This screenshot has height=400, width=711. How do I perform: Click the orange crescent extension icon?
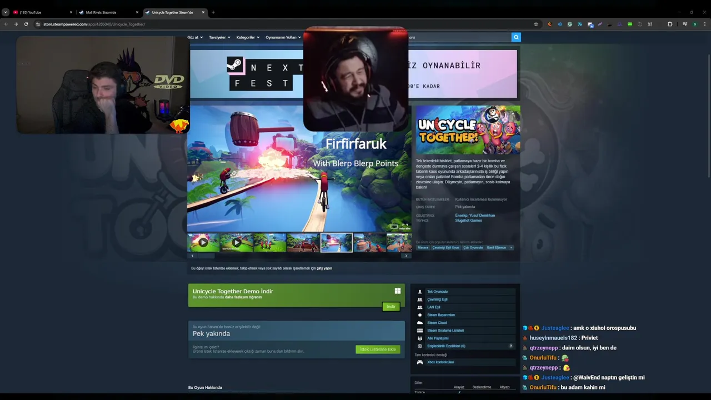550,24
